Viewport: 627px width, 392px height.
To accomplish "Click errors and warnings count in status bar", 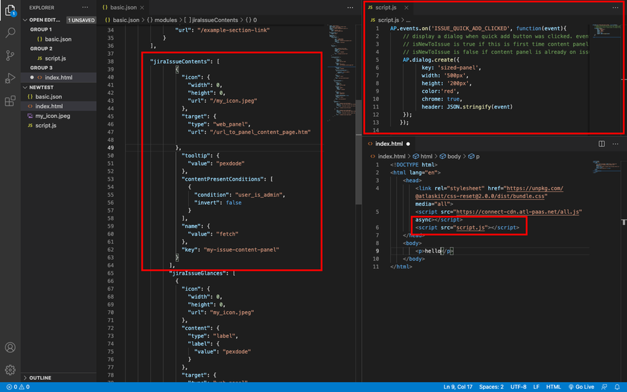I will [x=18, y=387].
